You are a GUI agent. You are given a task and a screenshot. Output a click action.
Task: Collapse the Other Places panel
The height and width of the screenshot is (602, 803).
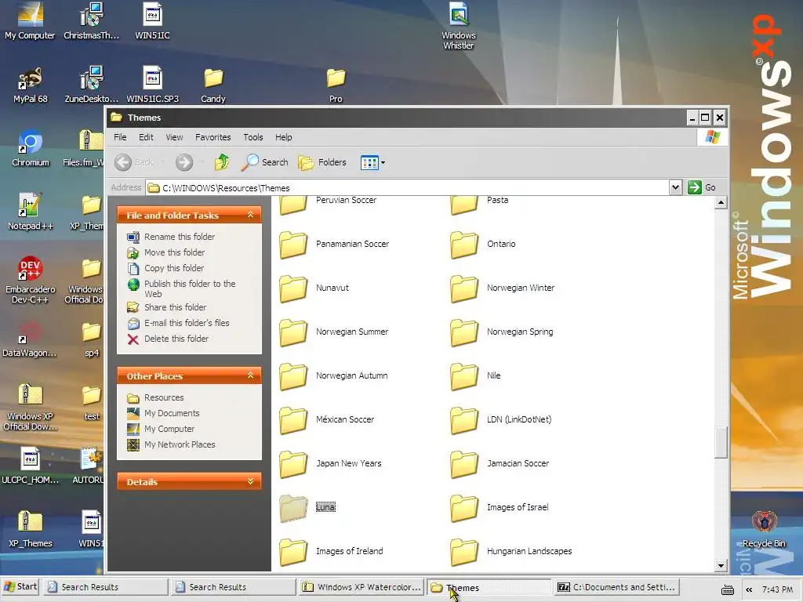point(250,375)
